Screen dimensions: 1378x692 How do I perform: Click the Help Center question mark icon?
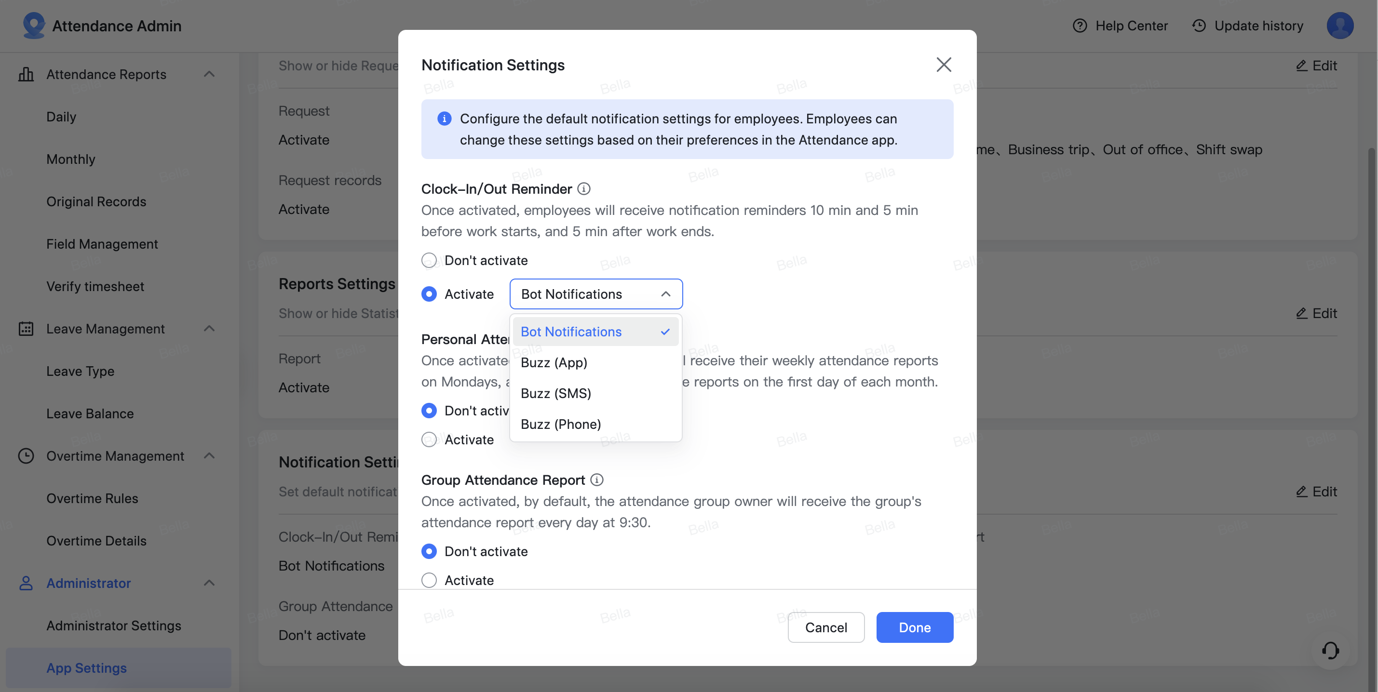coord(1080,26)
